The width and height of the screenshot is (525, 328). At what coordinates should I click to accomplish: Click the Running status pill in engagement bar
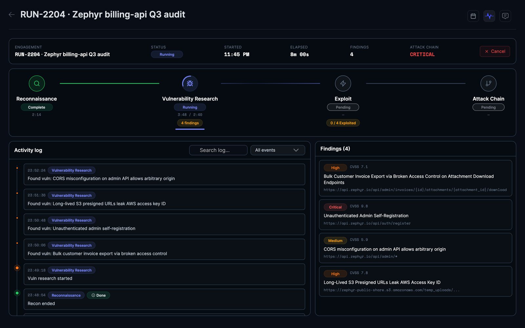[x=167, y=54]
